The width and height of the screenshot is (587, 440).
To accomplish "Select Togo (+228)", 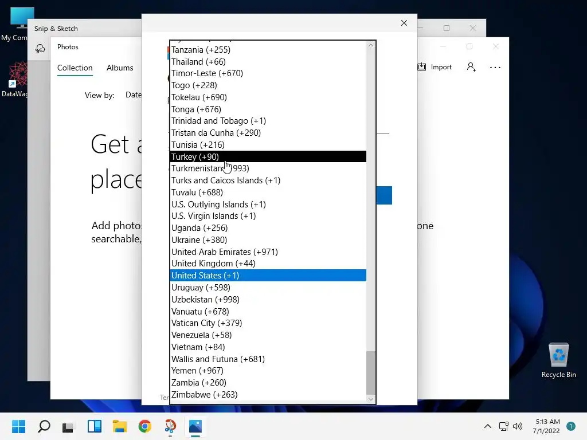I will 268,85.
